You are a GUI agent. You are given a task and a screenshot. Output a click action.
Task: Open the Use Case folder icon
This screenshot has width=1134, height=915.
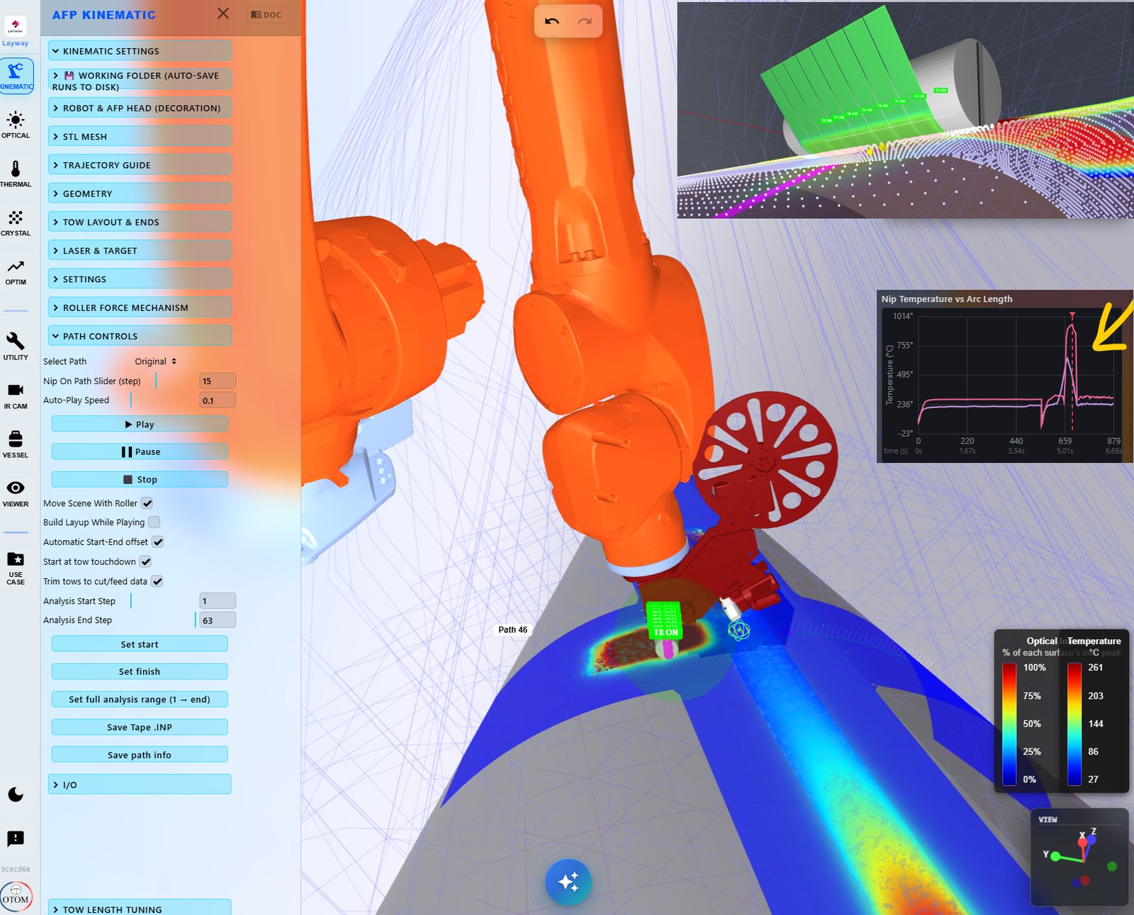tap(16, 568)
